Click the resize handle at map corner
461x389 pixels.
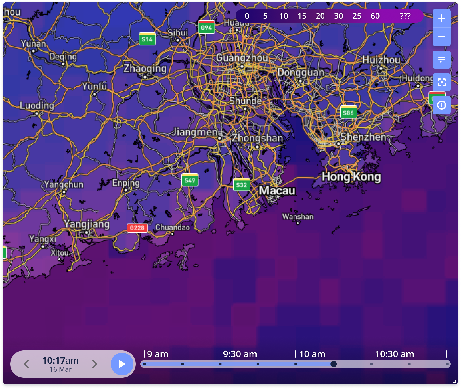[455, 382]
